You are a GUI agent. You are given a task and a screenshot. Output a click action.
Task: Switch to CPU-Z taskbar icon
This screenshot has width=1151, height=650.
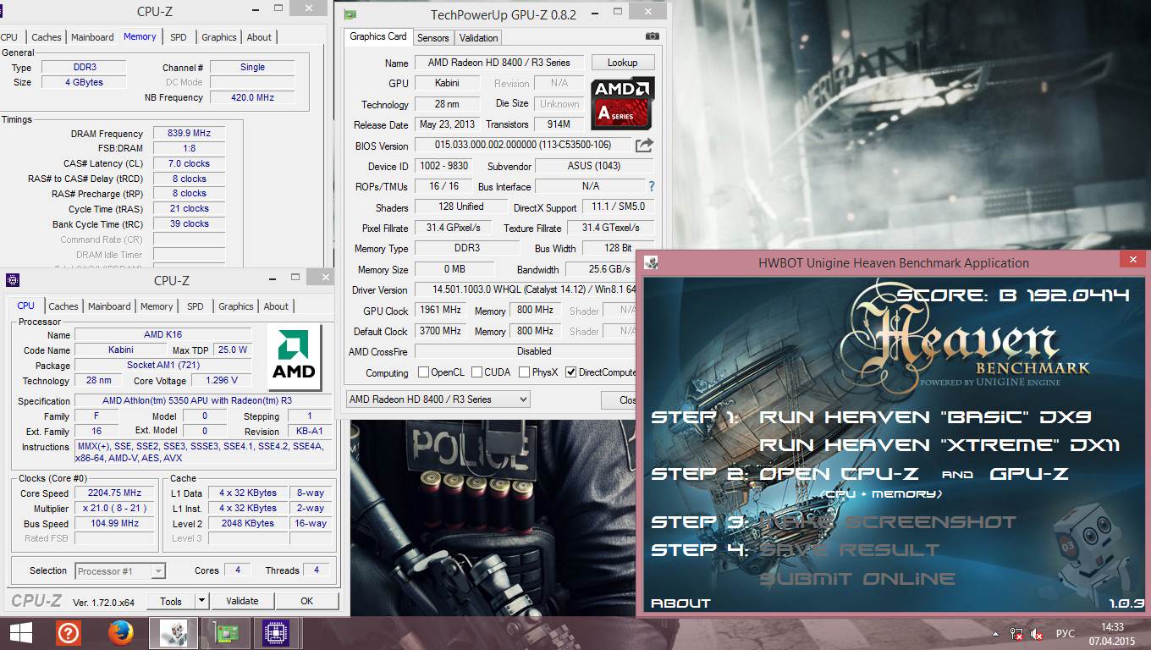(x=274, y=633)
